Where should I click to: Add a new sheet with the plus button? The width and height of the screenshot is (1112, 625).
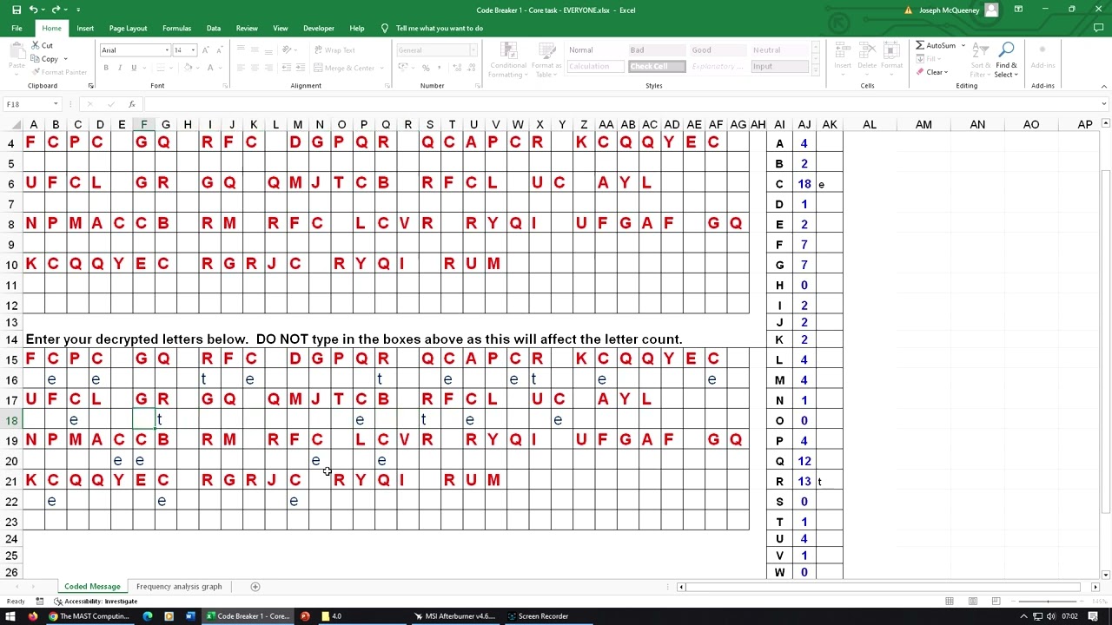(x=255, y=587)
